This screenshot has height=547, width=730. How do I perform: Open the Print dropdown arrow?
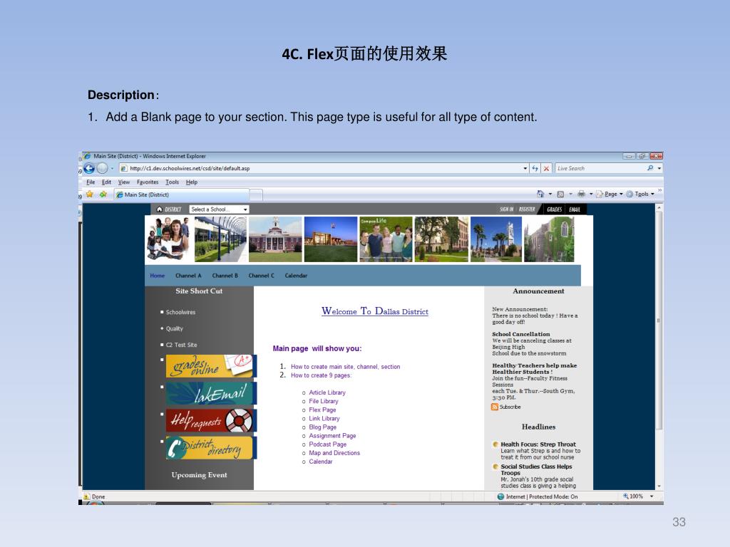[591, 194]
